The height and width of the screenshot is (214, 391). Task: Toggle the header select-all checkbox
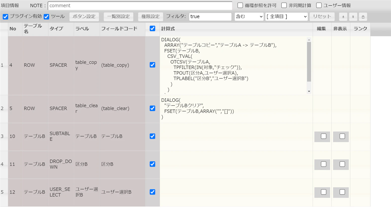tap(152, 28)
